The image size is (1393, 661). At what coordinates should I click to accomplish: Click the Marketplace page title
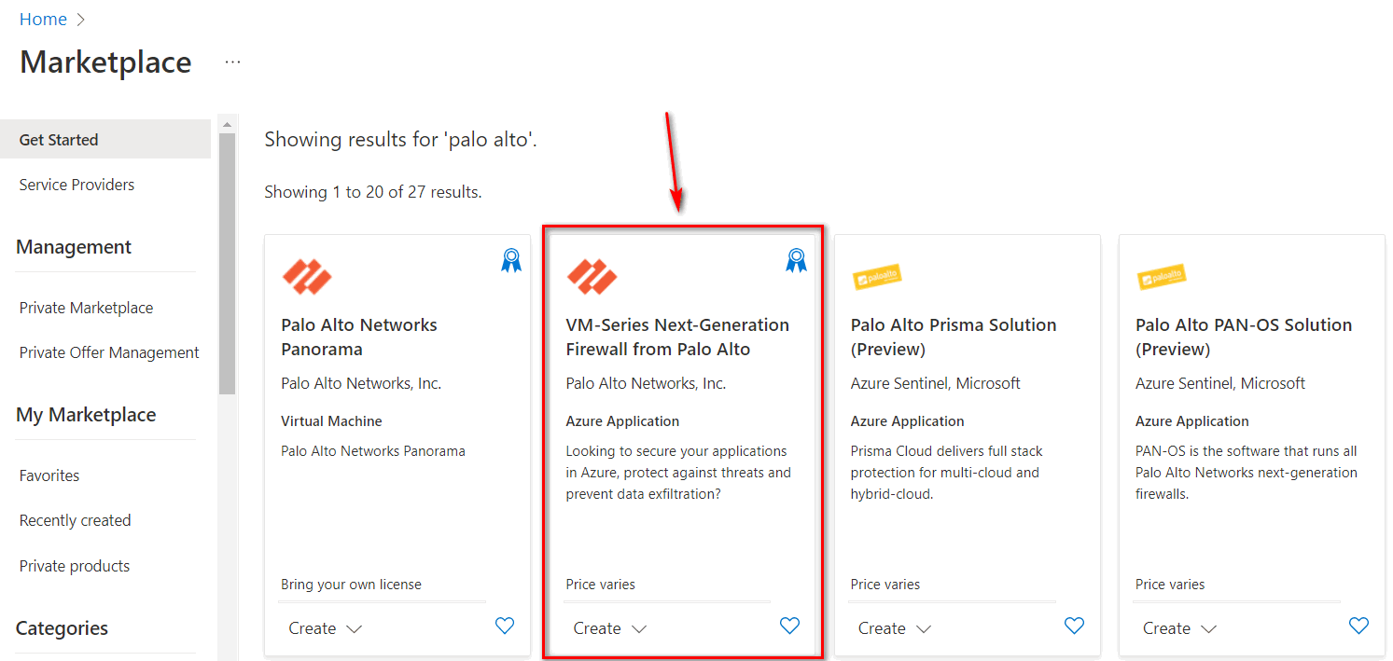click(x=105, y=62)
